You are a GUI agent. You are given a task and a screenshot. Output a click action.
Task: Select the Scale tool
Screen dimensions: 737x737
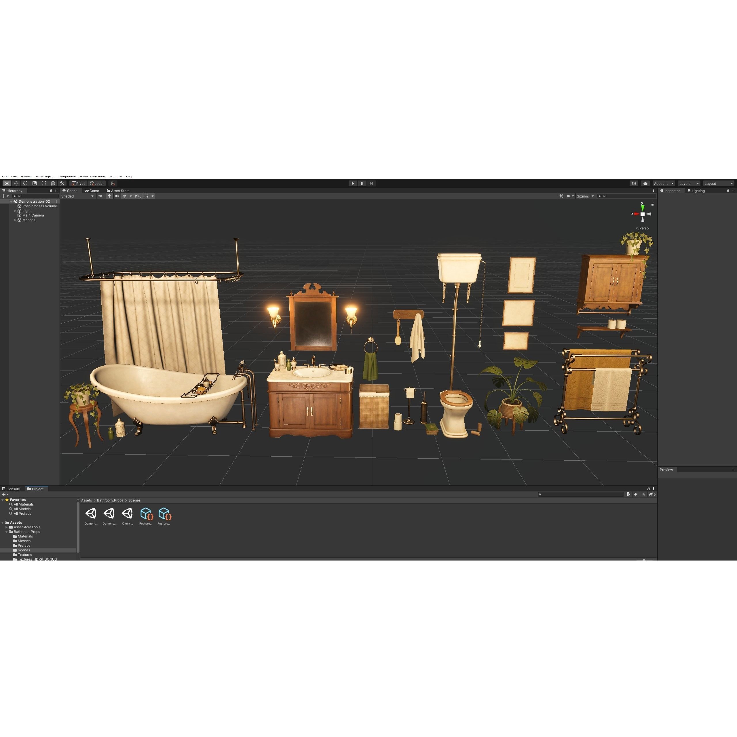(x=34, y=183)
